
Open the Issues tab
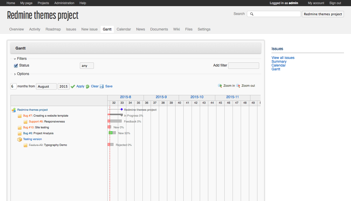pos(71,29)
